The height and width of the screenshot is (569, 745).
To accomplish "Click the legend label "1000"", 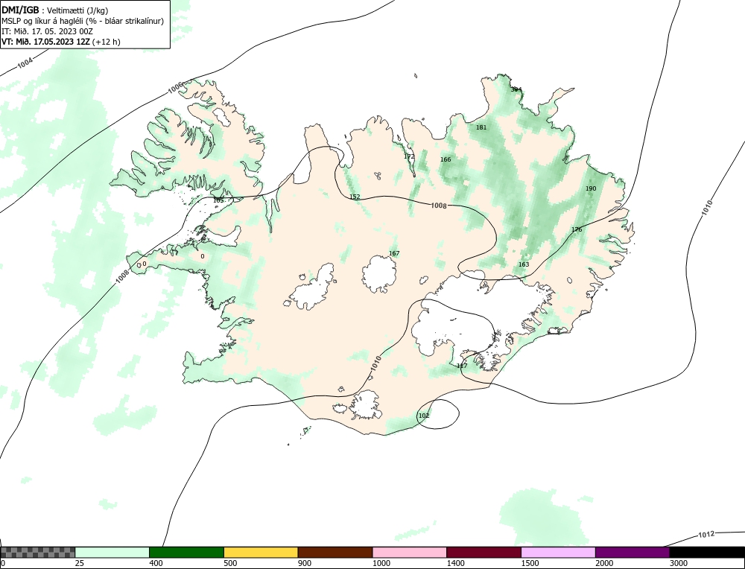I will click(381, 563).
